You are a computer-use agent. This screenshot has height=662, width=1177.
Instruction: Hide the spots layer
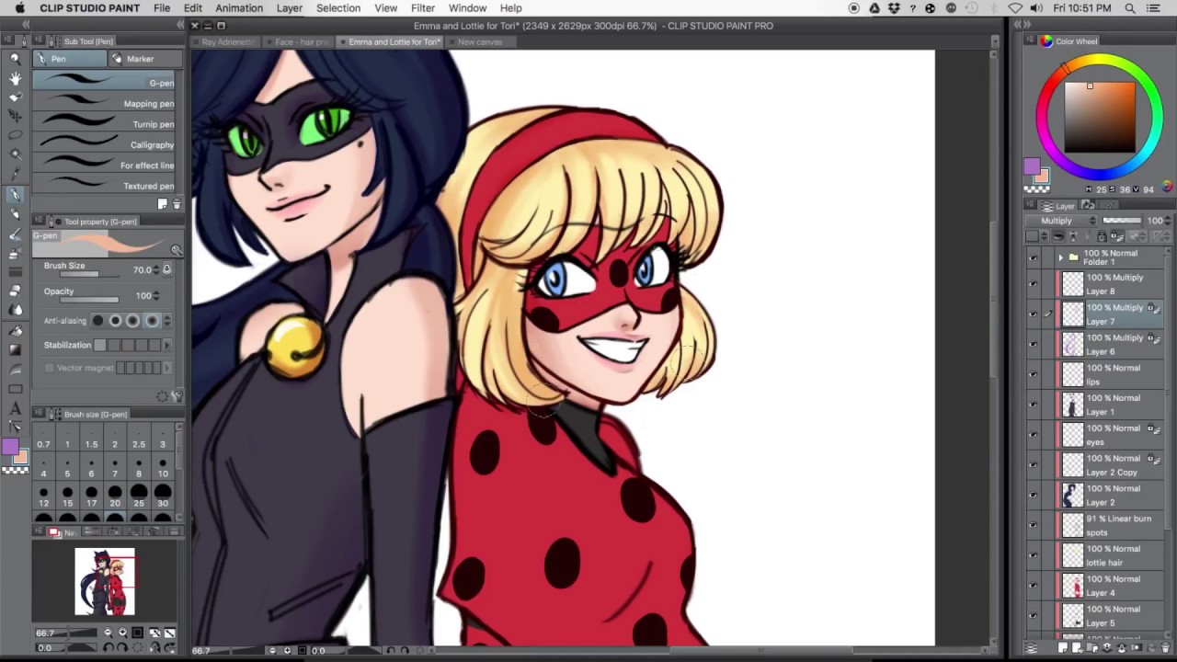pos(1033,526)
